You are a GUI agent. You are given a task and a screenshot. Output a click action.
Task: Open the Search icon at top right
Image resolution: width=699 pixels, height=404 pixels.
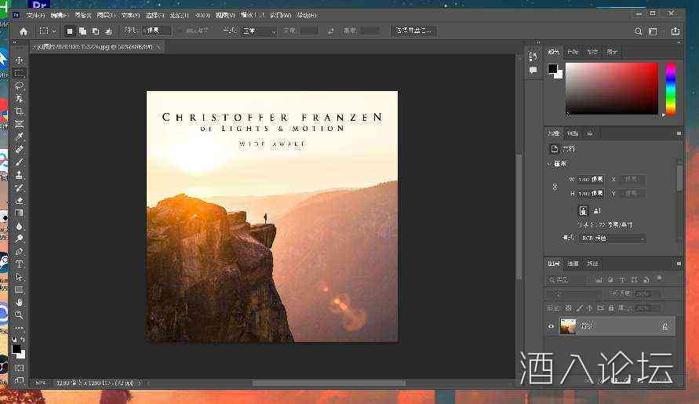coord(637,31)
